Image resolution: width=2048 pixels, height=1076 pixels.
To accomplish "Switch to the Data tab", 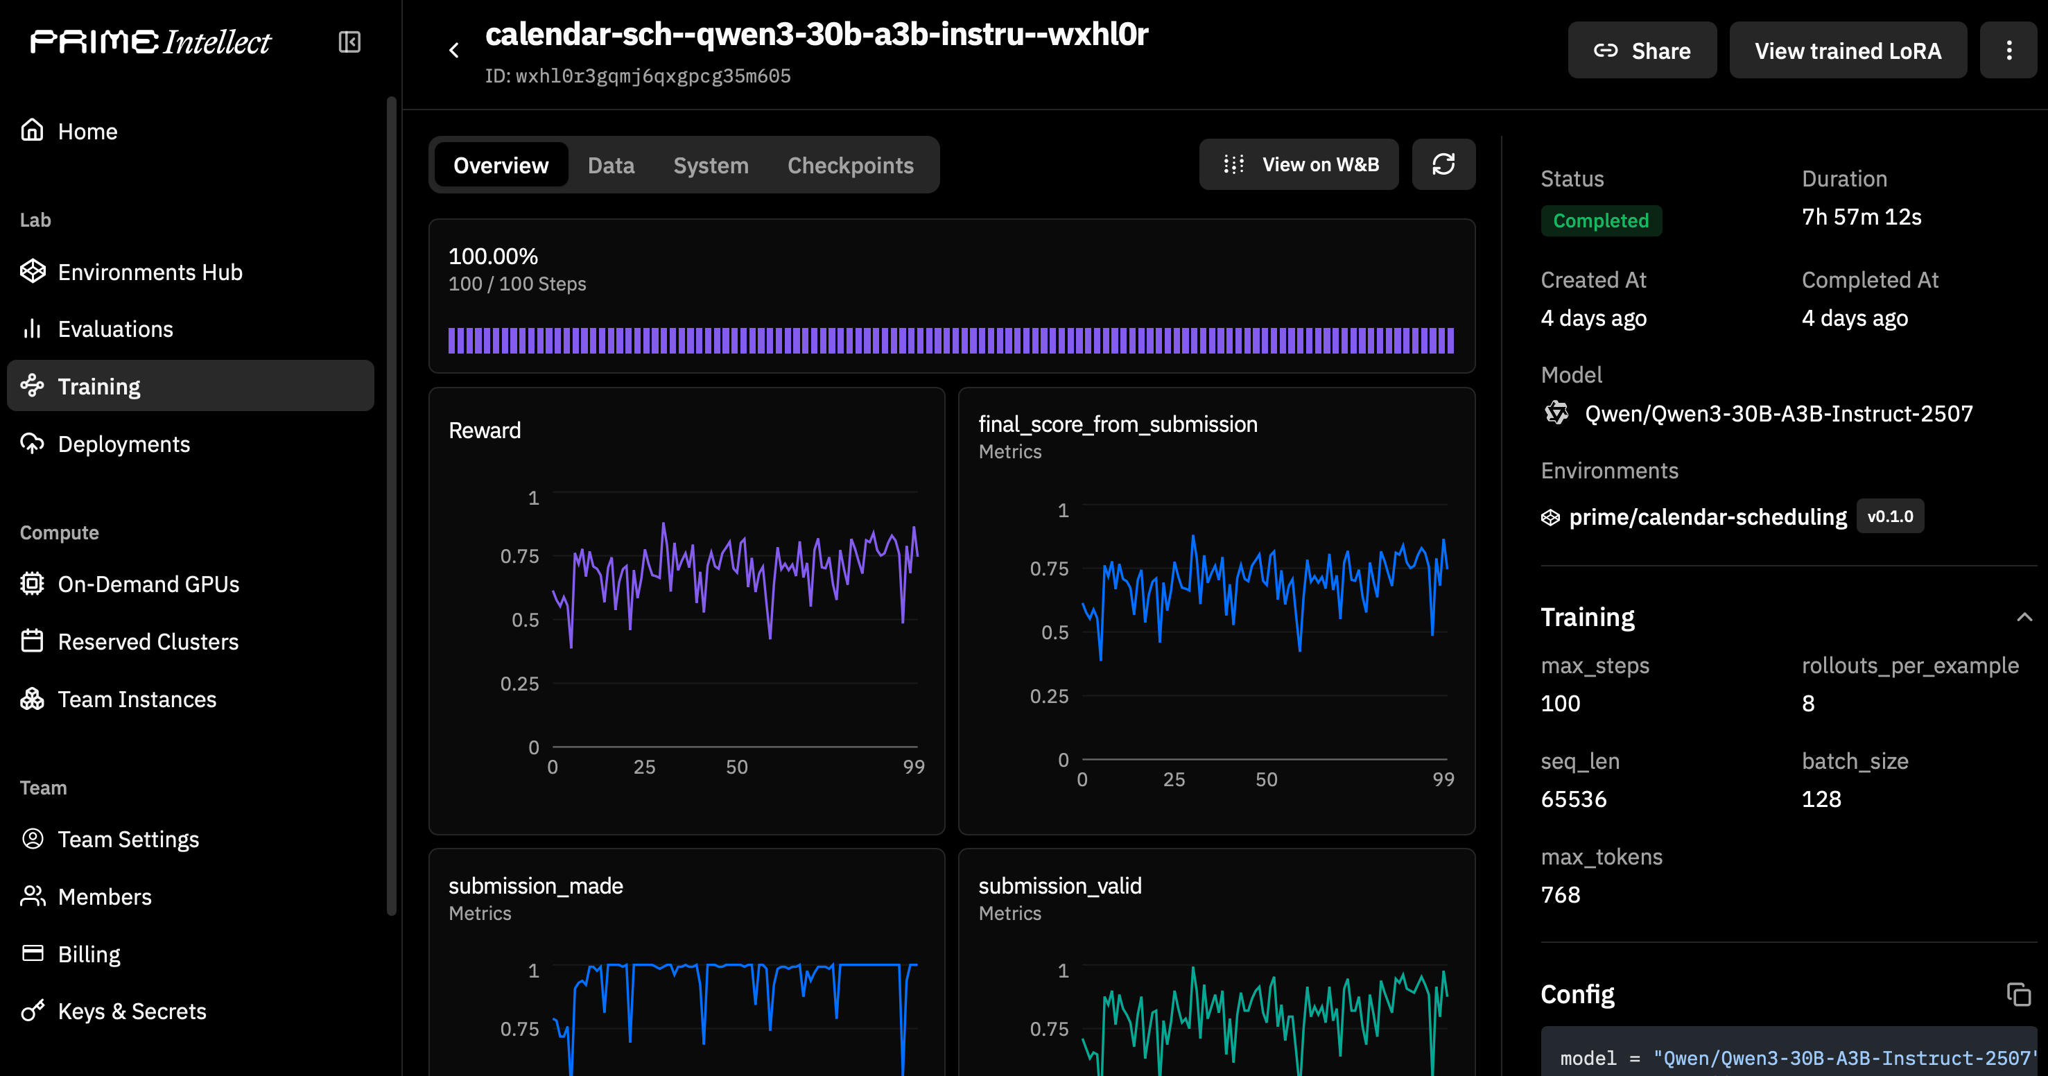I will pyautogui.click(x=611, y=164).
